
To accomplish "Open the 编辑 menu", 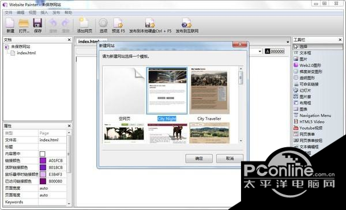I will pos(21,13).
